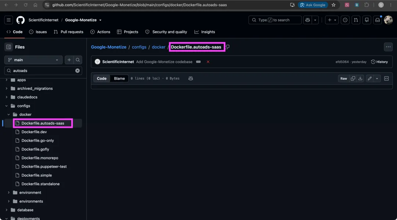Open the issues icon in the header

coord(345,20)
